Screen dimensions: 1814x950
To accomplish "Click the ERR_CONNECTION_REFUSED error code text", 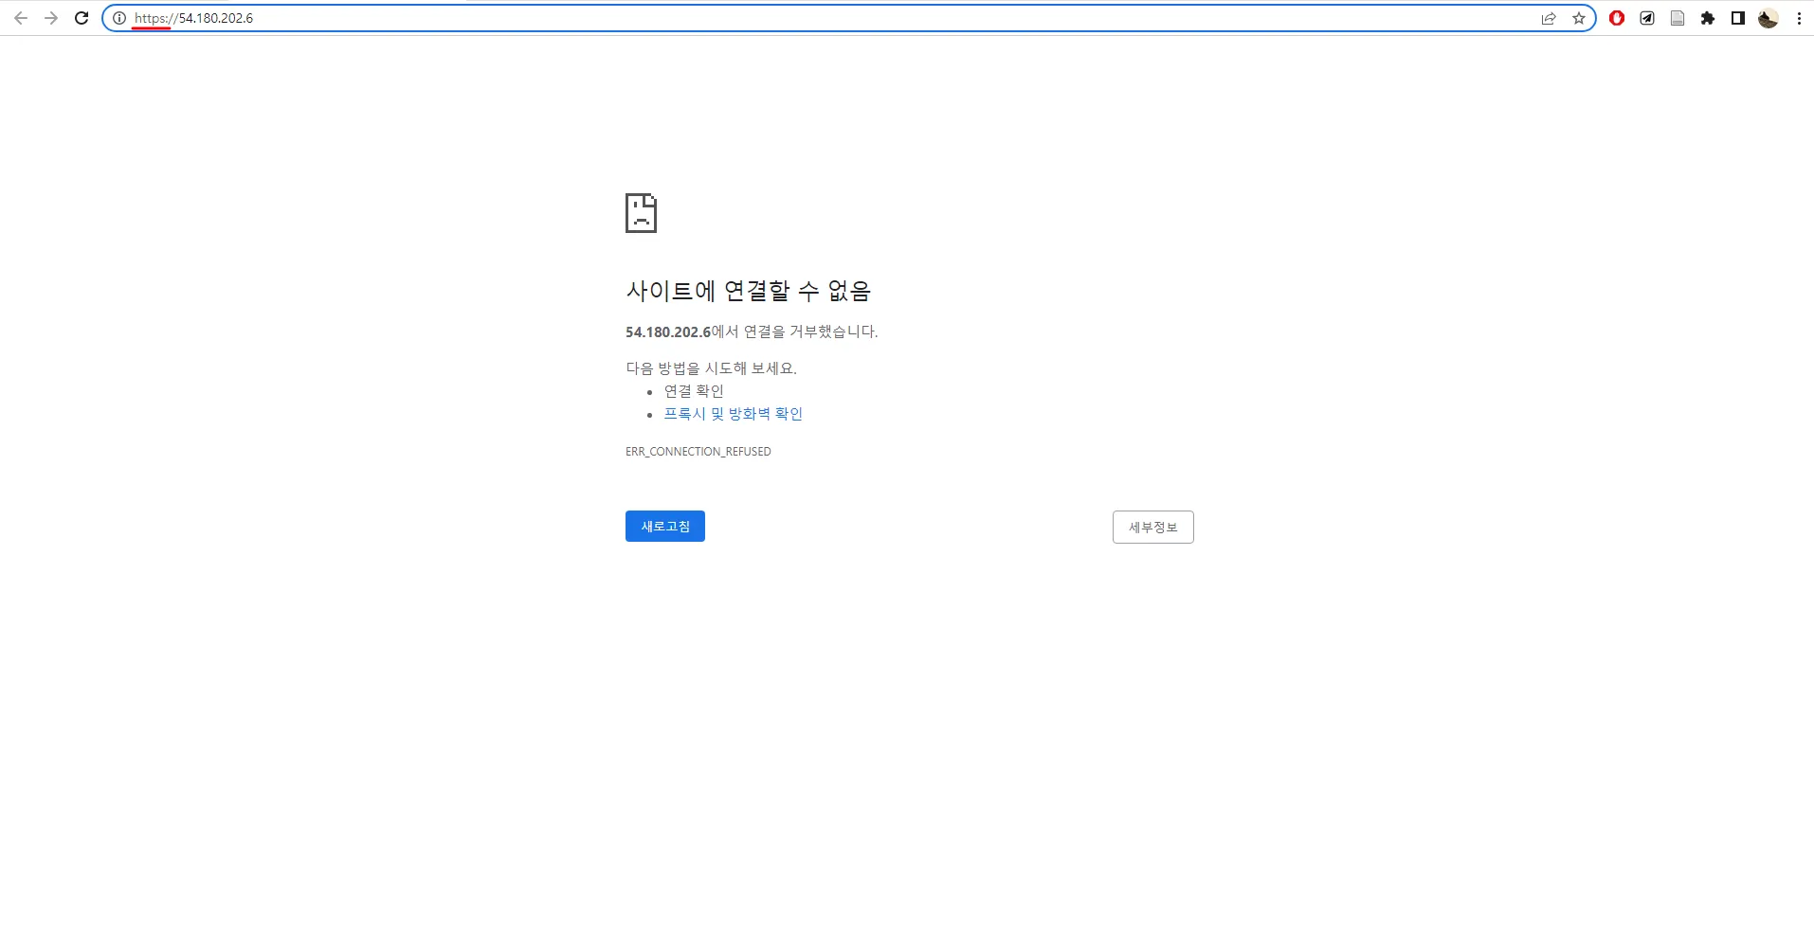I will (x=698, y=452).
